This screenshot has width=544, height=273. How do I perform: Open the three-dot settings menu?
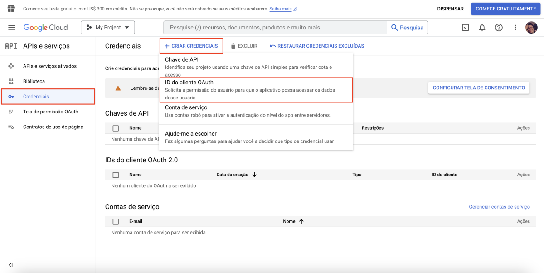515,28
